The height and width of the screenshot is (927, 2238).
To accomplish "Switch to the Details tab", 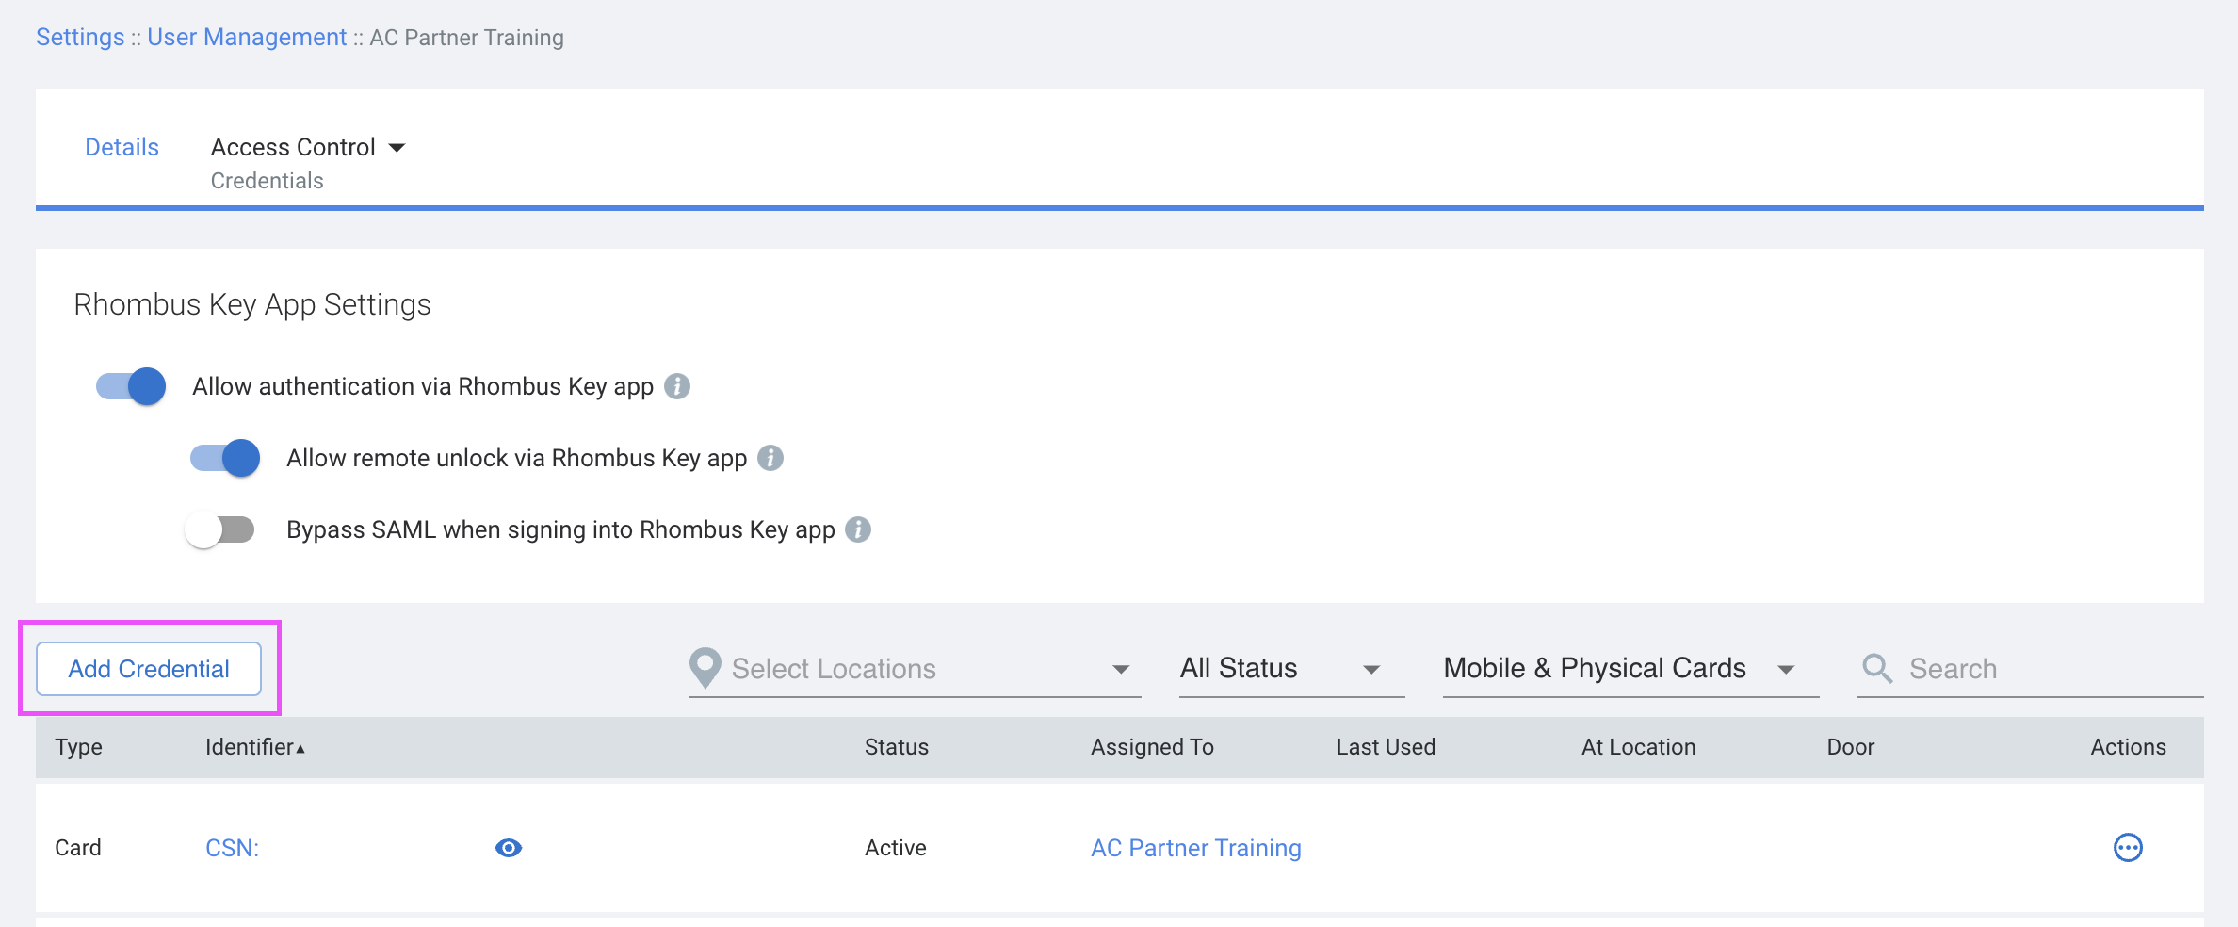I will [x=122, y=147].
